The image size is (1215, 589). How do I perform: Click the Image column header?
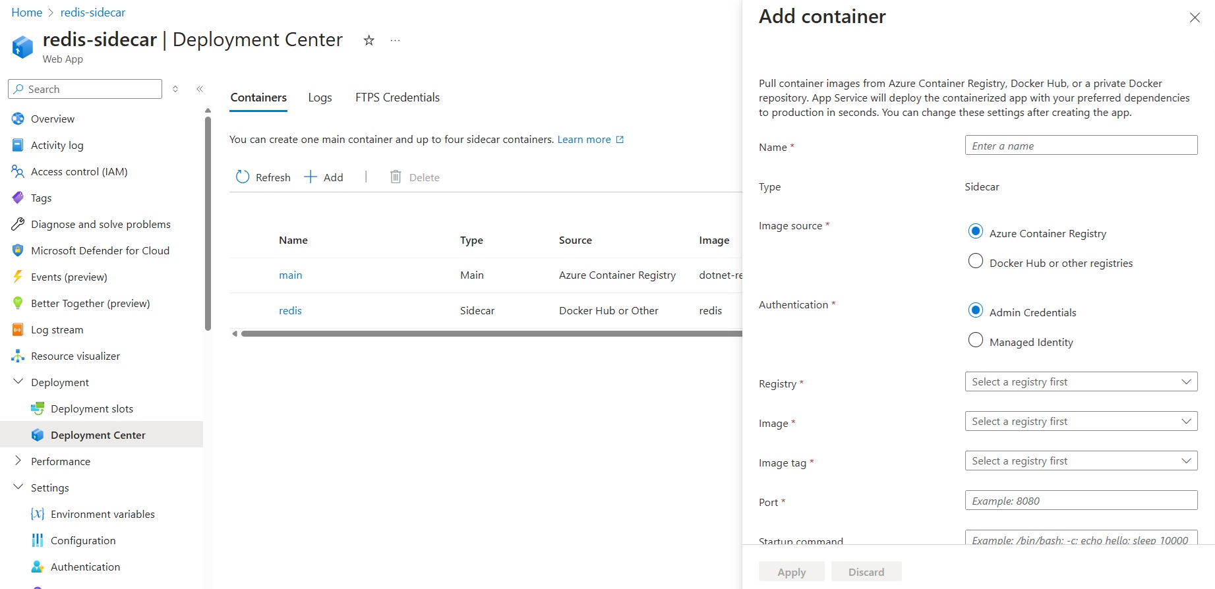(714, 240)
